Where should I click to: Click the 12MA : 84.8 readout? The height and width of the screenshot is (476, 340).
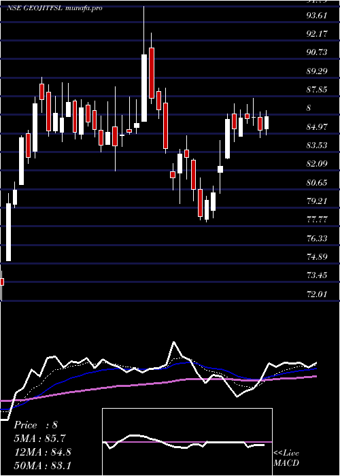click(42, 452)
